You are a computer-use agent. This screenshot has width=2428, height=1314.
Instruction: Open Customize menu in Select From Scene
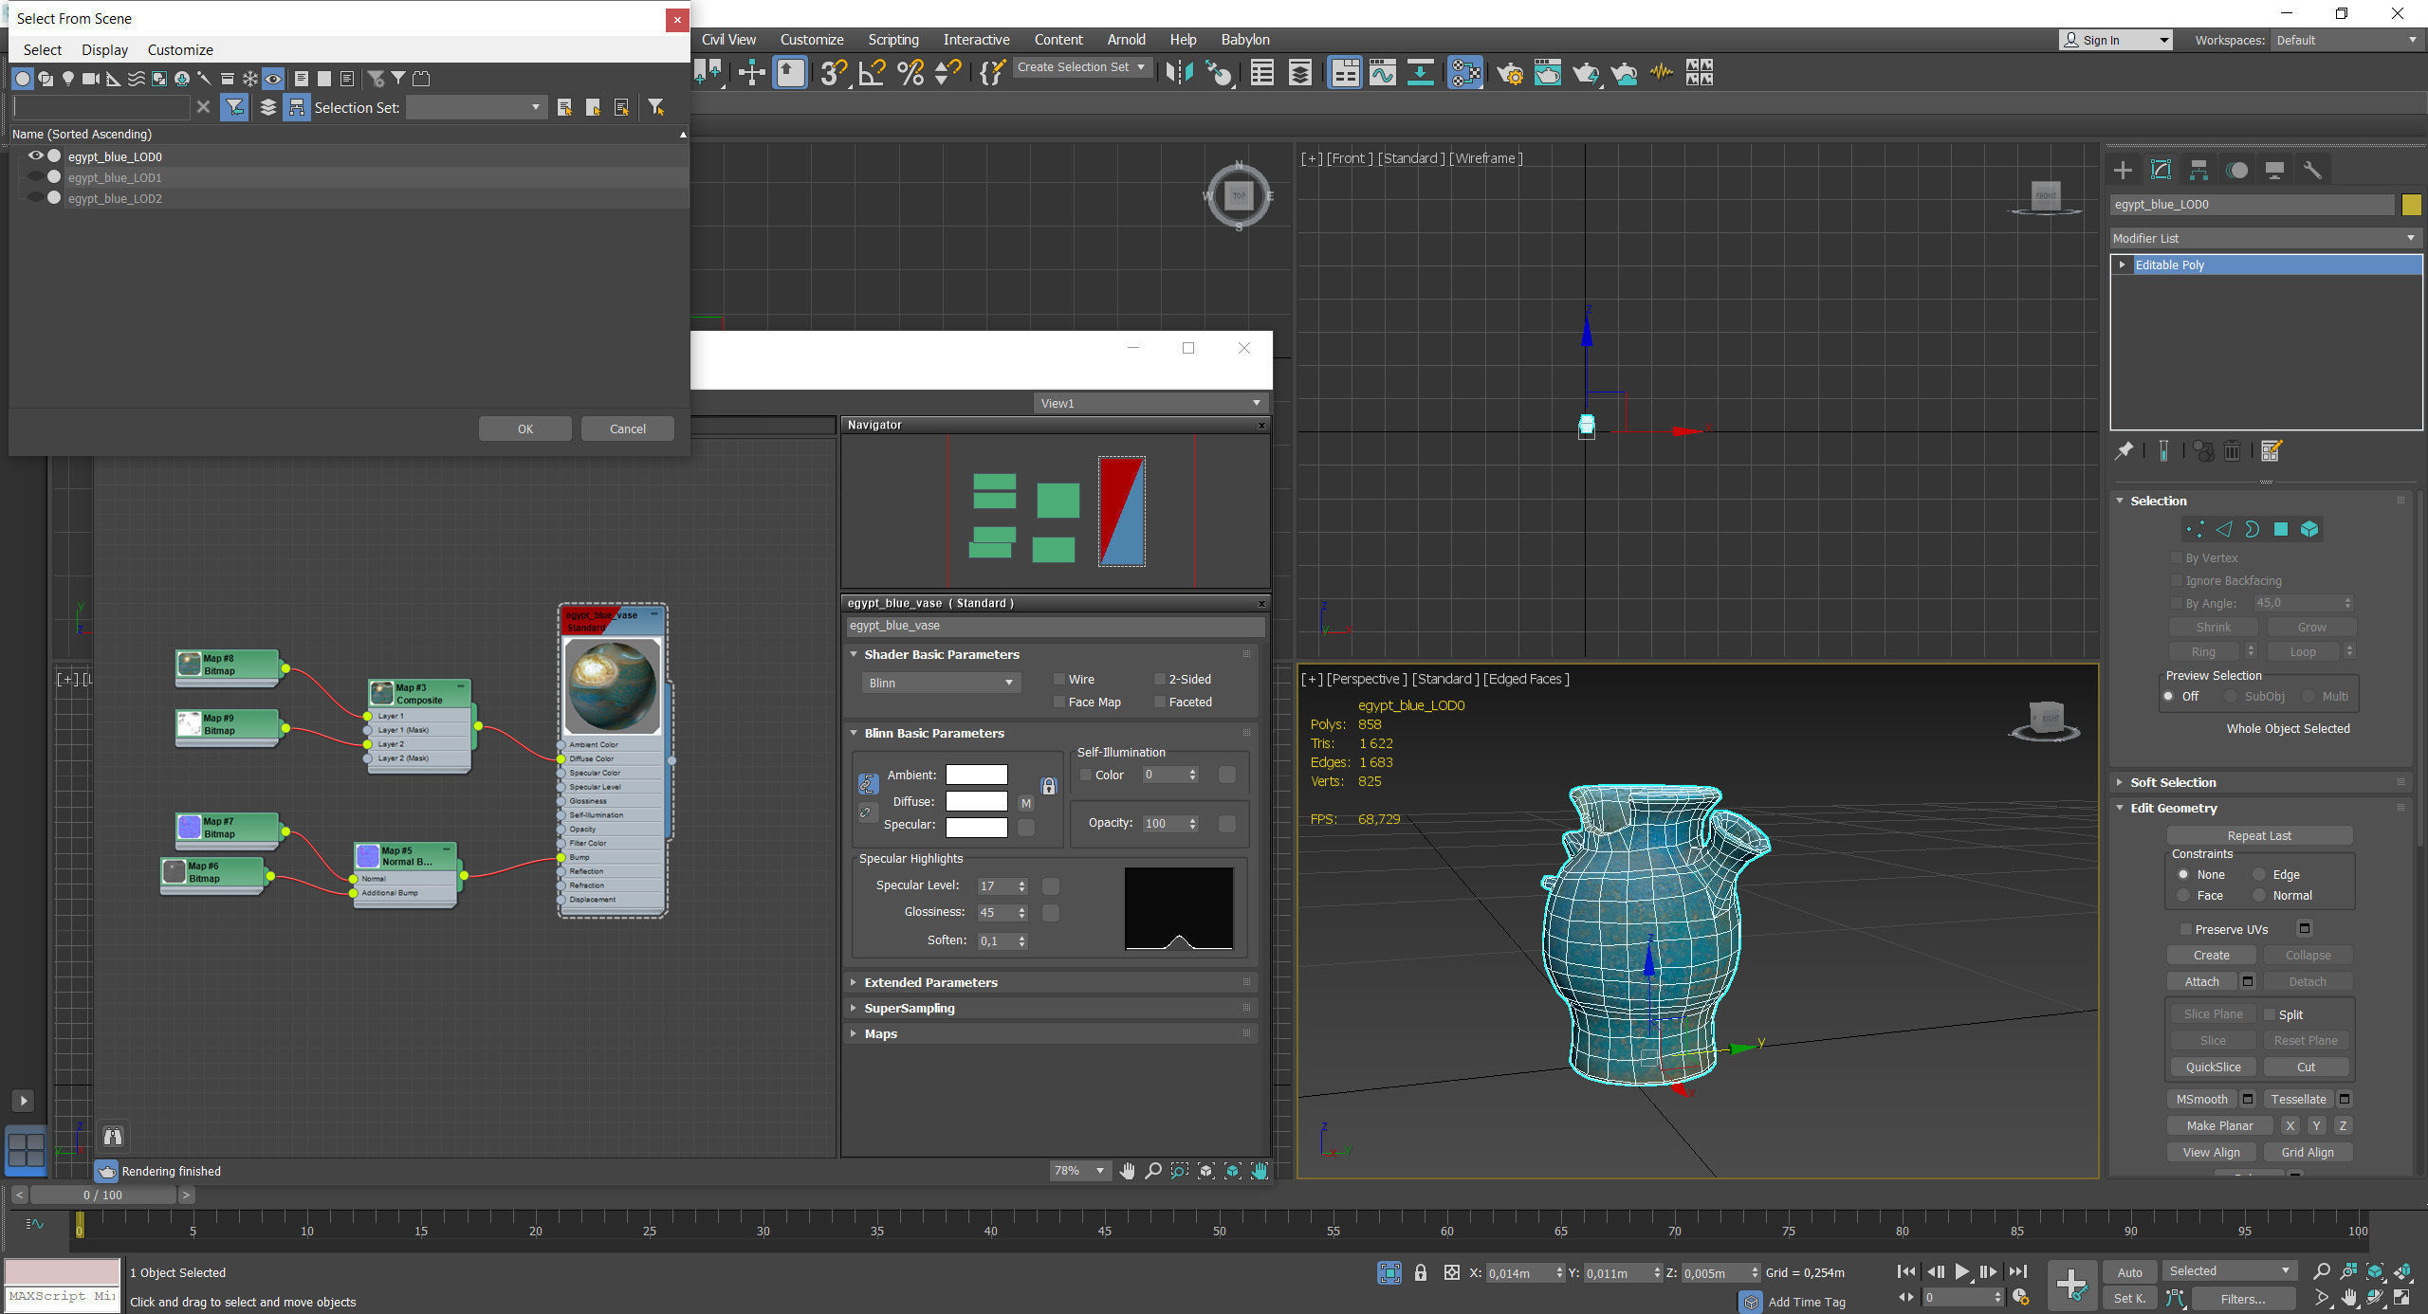(180, 49)
